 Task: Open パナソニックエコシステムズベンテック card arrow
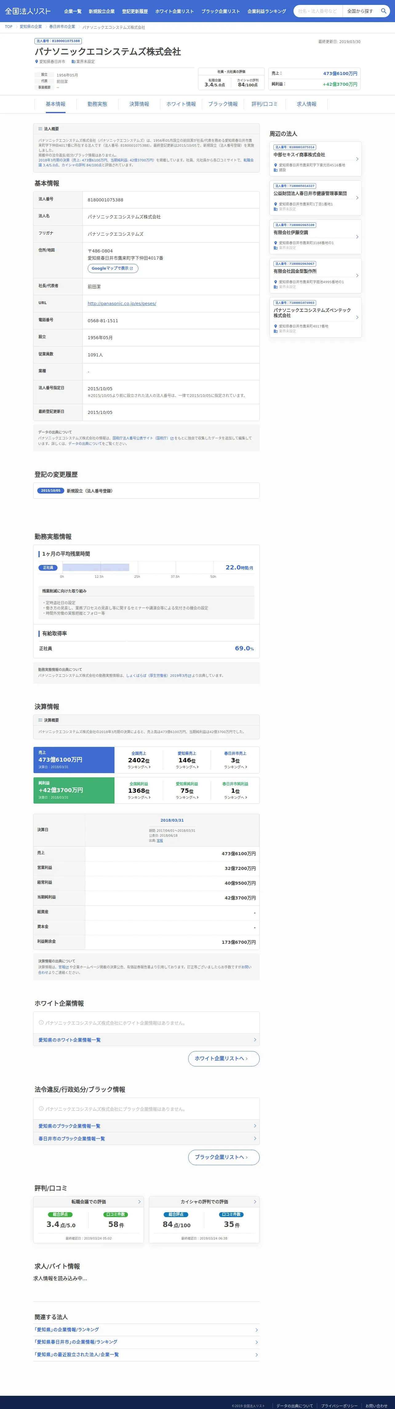357,317
